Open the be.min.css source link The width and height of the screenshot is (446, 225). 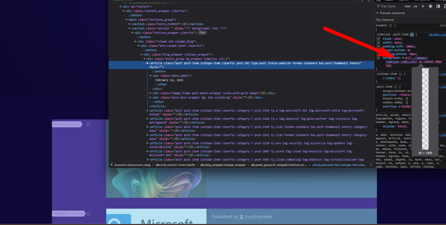point(437,35)
